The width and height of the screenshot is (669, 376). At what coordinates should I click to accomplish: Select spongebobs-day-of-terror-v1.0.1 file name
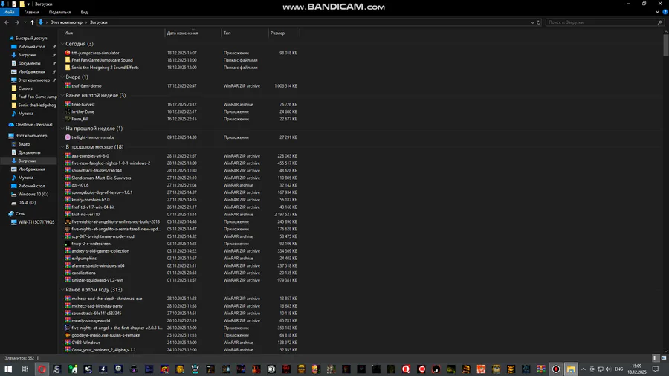tap(102, 192)
